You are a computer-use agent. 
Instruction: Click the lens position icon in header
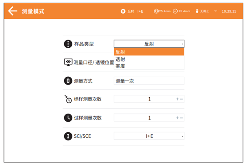pyautogui.click(x=176, y=11)
